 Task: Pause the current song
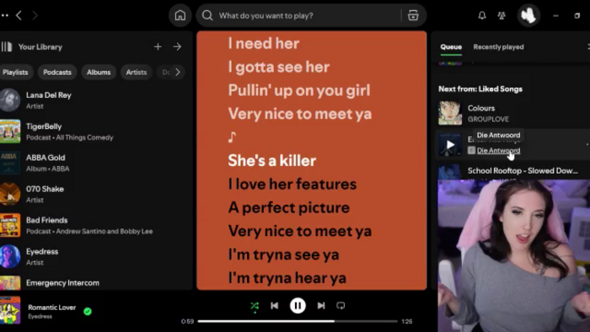pyautogui.click(x=298, y=306)
